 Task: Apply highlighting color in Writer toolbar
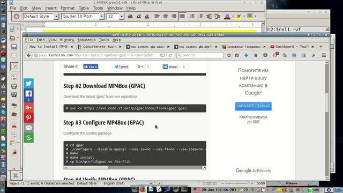[238, 17]
